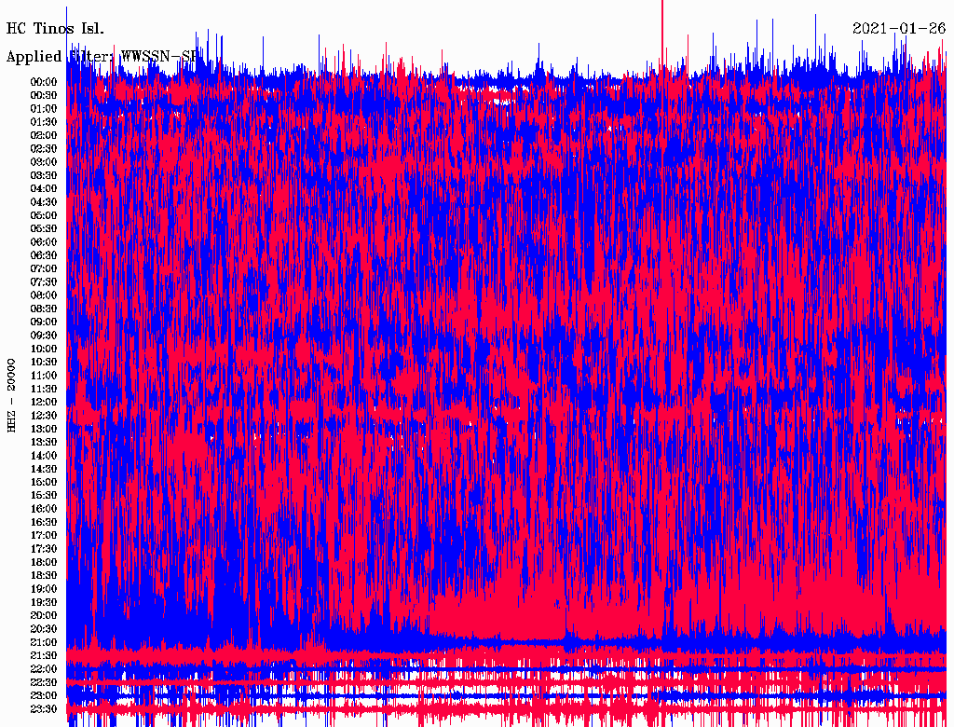The height and width of the screenshot is (727, 954).
Task: Select the 14:00 time label
Action: point(43,456)
